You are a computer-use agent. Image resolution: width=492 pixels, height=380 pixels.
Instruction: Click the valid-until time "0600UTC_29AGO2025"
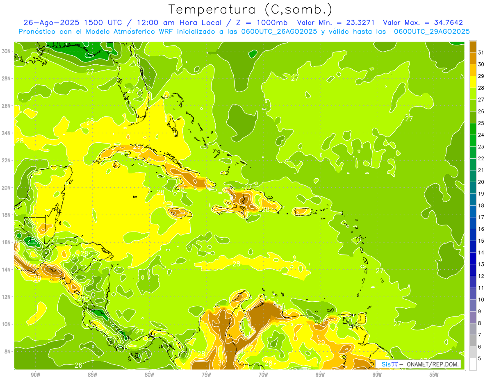point(432,32)
